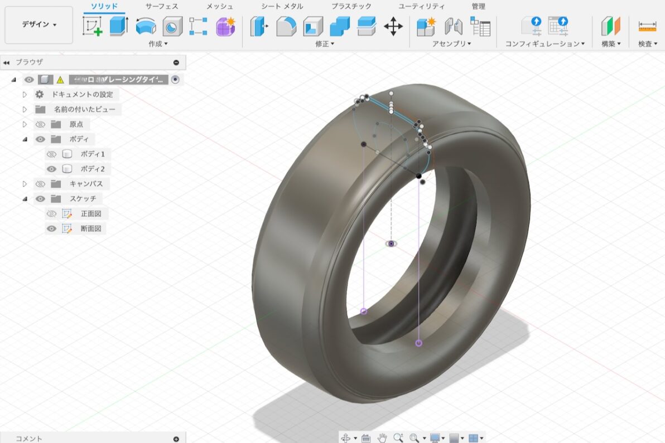Switch to the サーフェス tab
This screenshot has width=665, height=443.
(x=162, y=7)
